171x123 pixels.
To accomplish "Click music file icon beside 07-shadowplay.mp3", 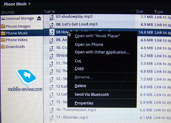I will (x=51, y=18).
